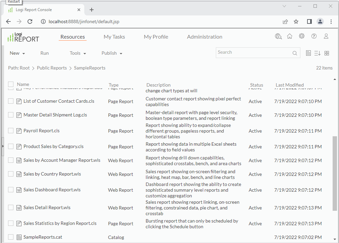The height and width of the screenshot is (243, 339).
Task: Open the Administration tab
Action: pos(204,37)
